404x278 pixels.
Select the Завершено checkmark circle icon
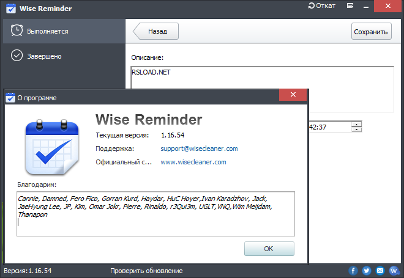click(x=17, y=56)
